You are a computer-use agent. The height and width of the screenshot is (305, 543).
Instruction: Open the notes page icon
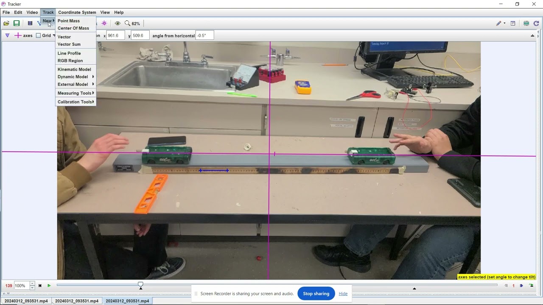point(513,23)
